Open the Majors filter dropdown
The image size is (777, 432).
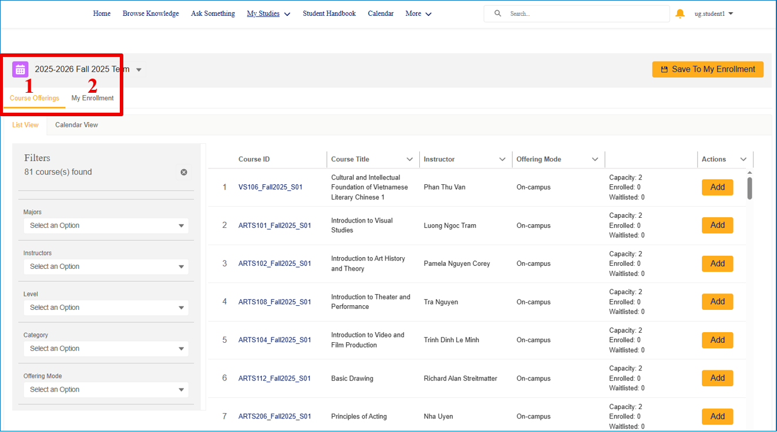pos(106,225)
